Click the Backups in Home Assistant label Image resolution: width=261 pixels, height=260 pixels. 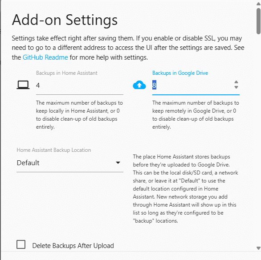click(x=66, y=73)
